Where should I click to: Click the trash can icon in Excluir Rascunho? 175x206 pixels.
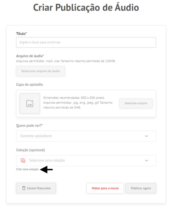click(24, 188)
